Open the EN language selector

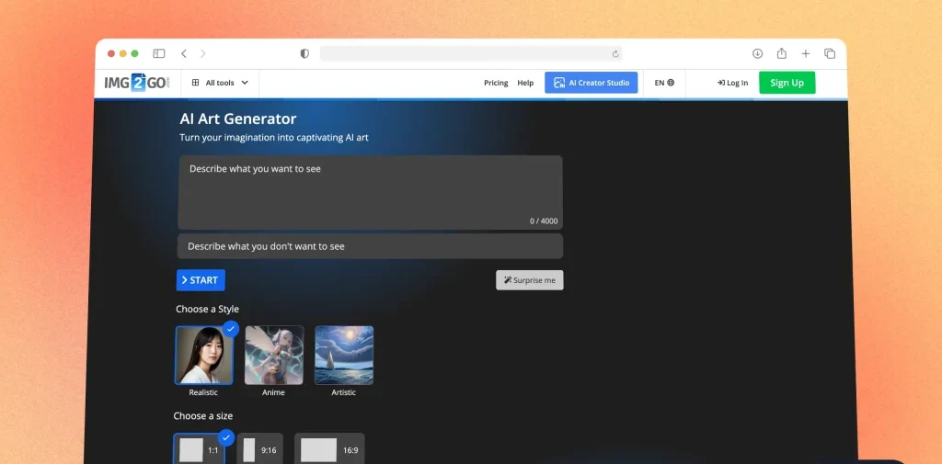coord(664,83)
